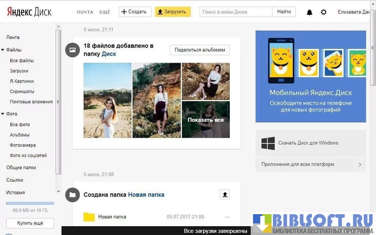The width and height of the screenshot is (376, 235).
Task: Click the storage usage bar
Action: [x=30, y=203]
